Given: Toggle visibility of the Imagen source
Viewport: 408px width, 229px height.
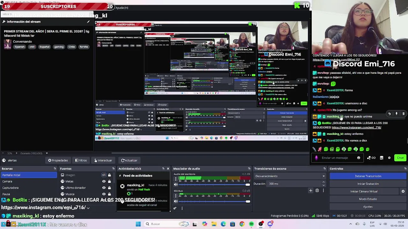Looking at the screenshot, I should [104, 175].
